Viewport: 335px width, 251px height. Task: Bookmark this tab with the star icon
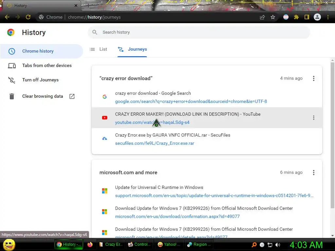coord(273,17)
